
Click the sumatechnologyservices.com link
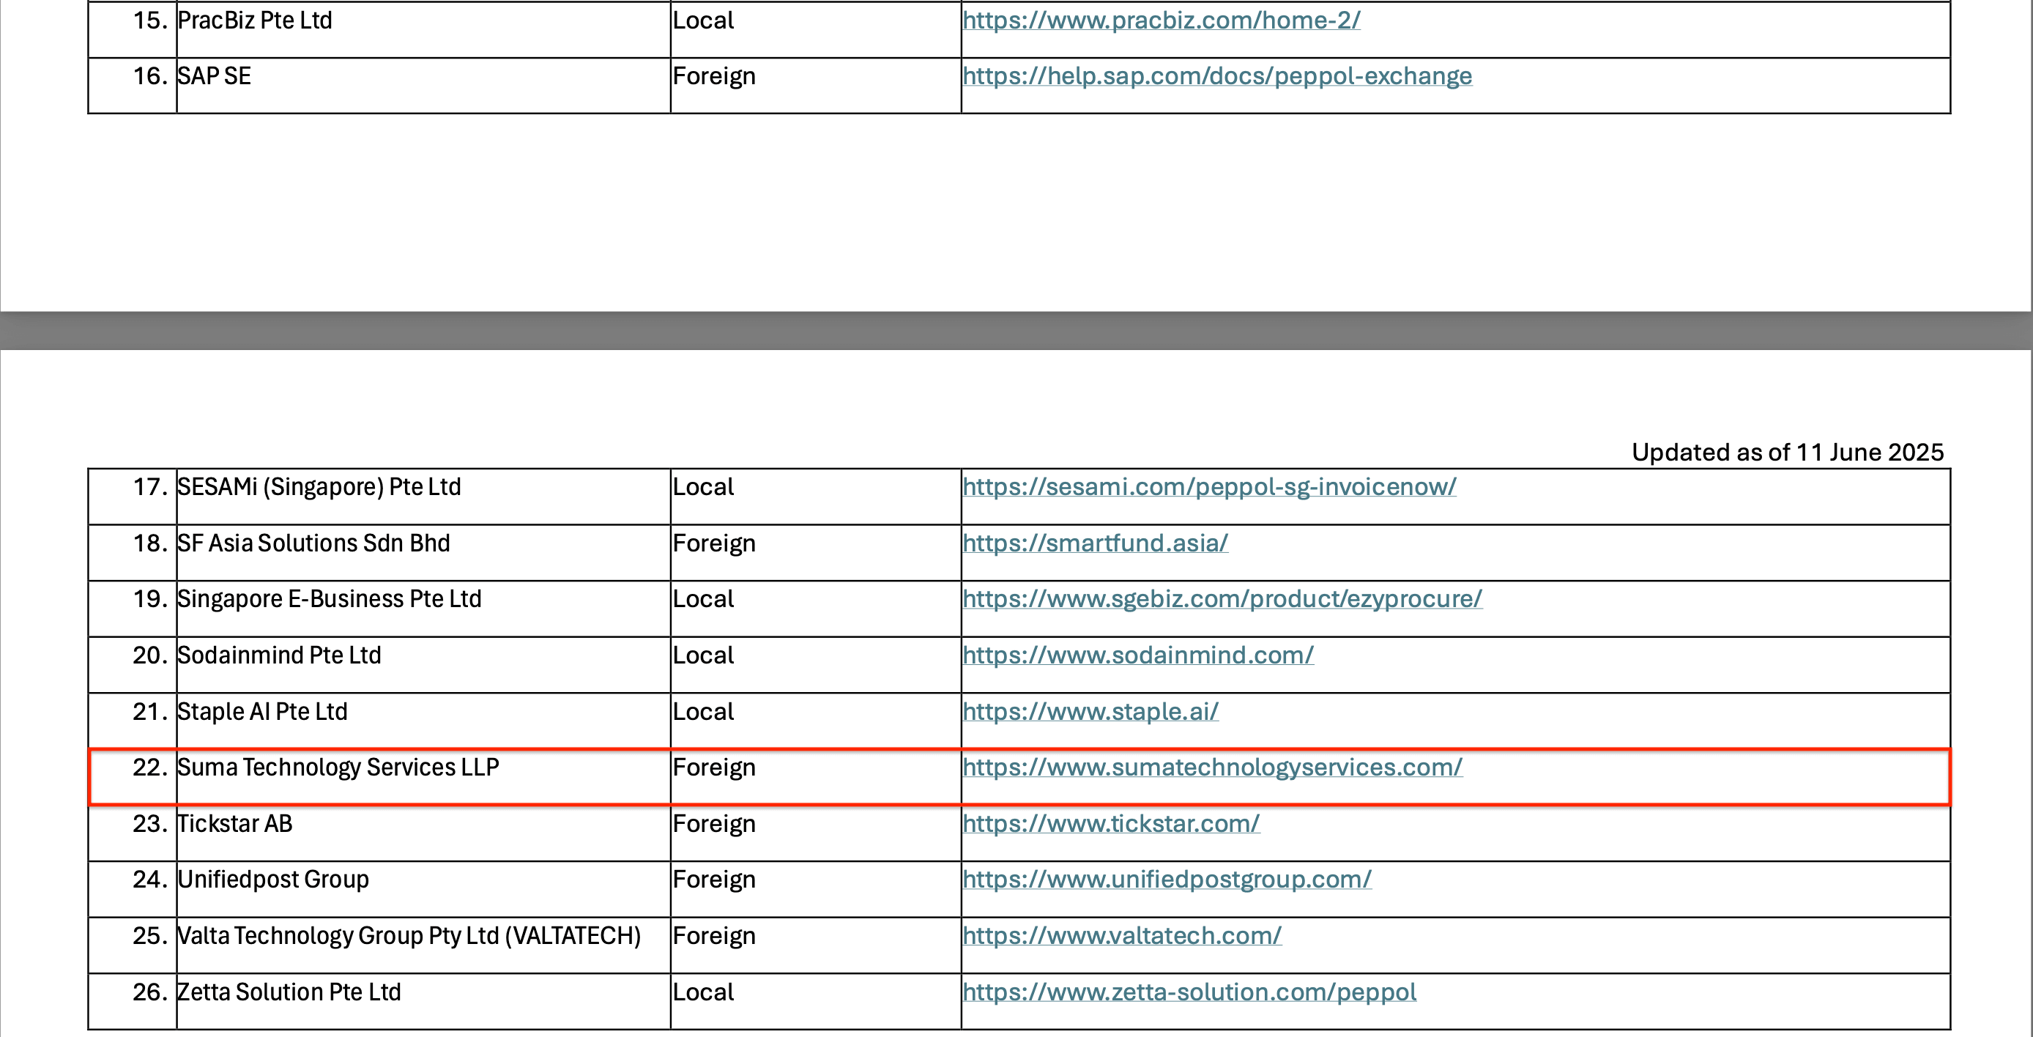tap(1212, 767)
